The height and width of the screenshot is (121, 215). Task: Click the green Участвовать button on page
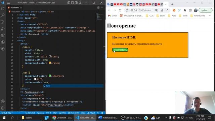coord(120,50)
